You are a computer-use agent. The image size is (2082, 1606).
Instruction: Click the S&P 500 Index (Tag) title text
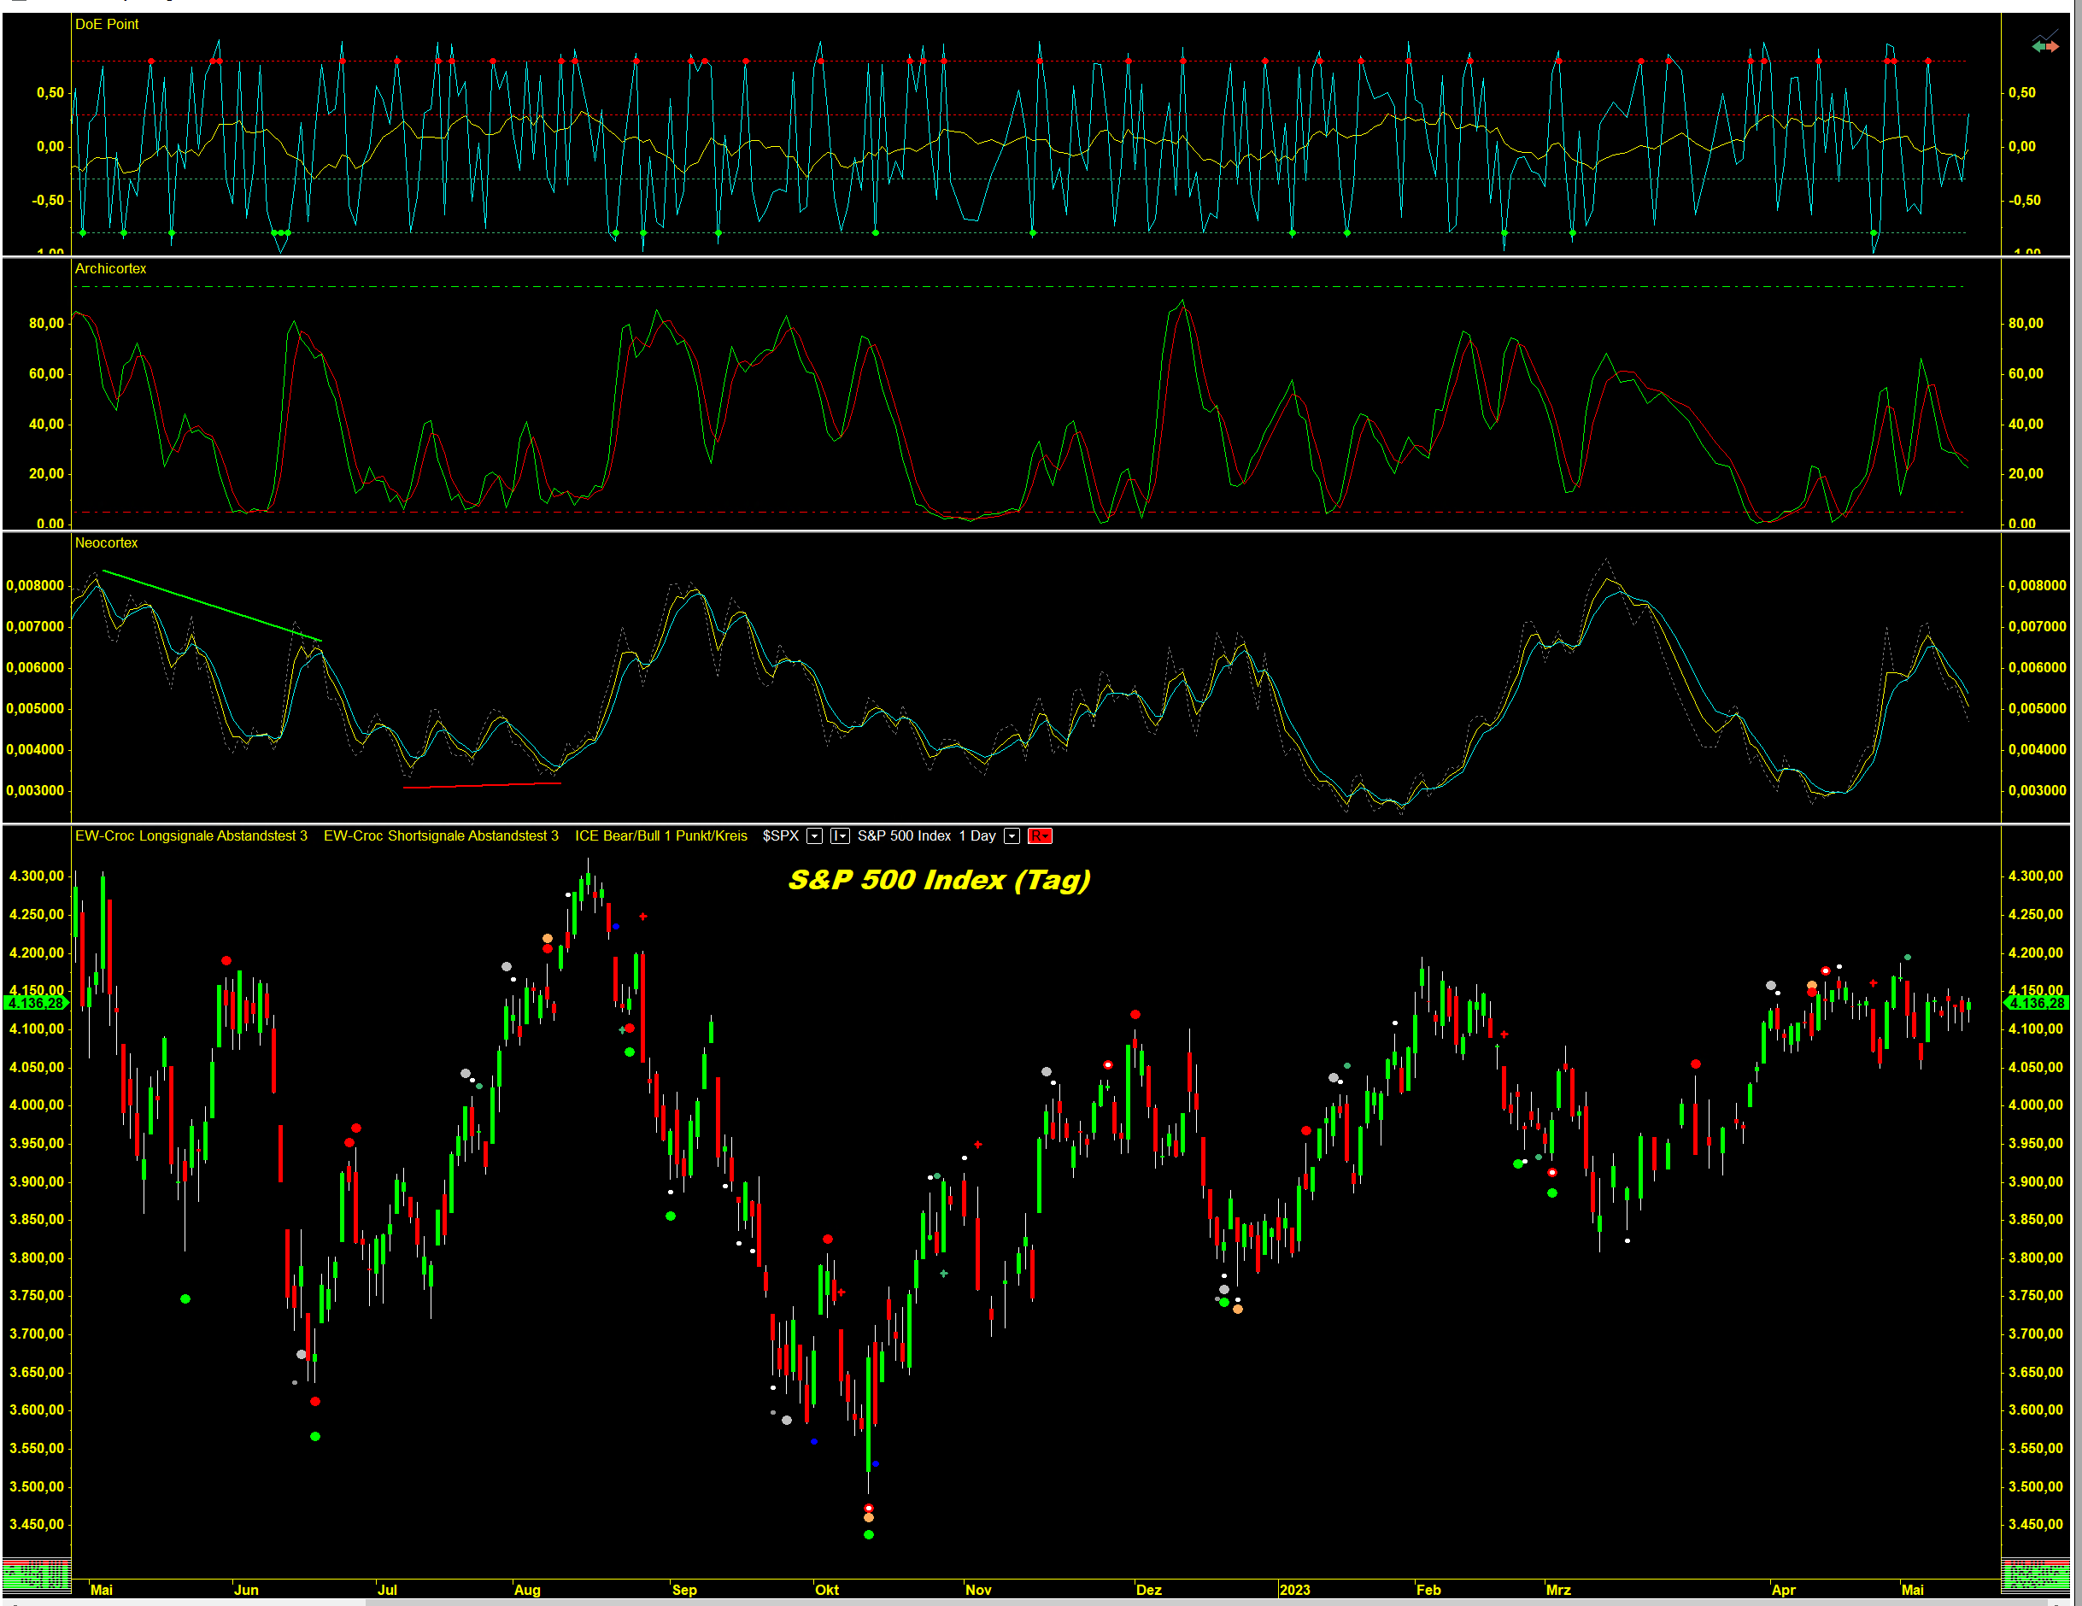tap(938, 879)
